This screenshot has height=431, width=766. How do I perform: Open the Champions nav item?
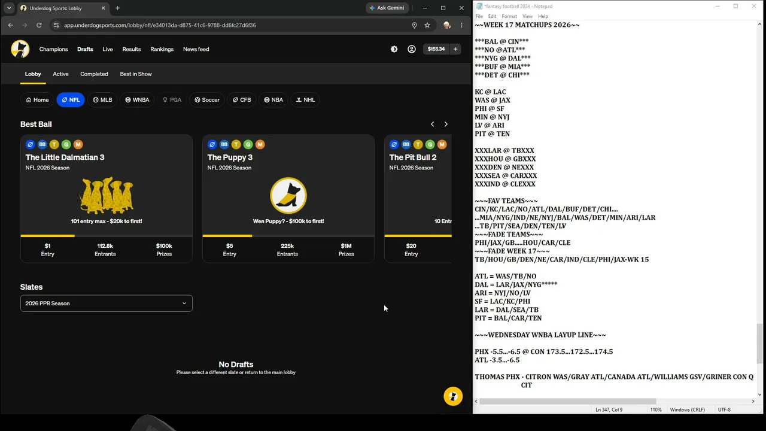click(x=54, y=49)
